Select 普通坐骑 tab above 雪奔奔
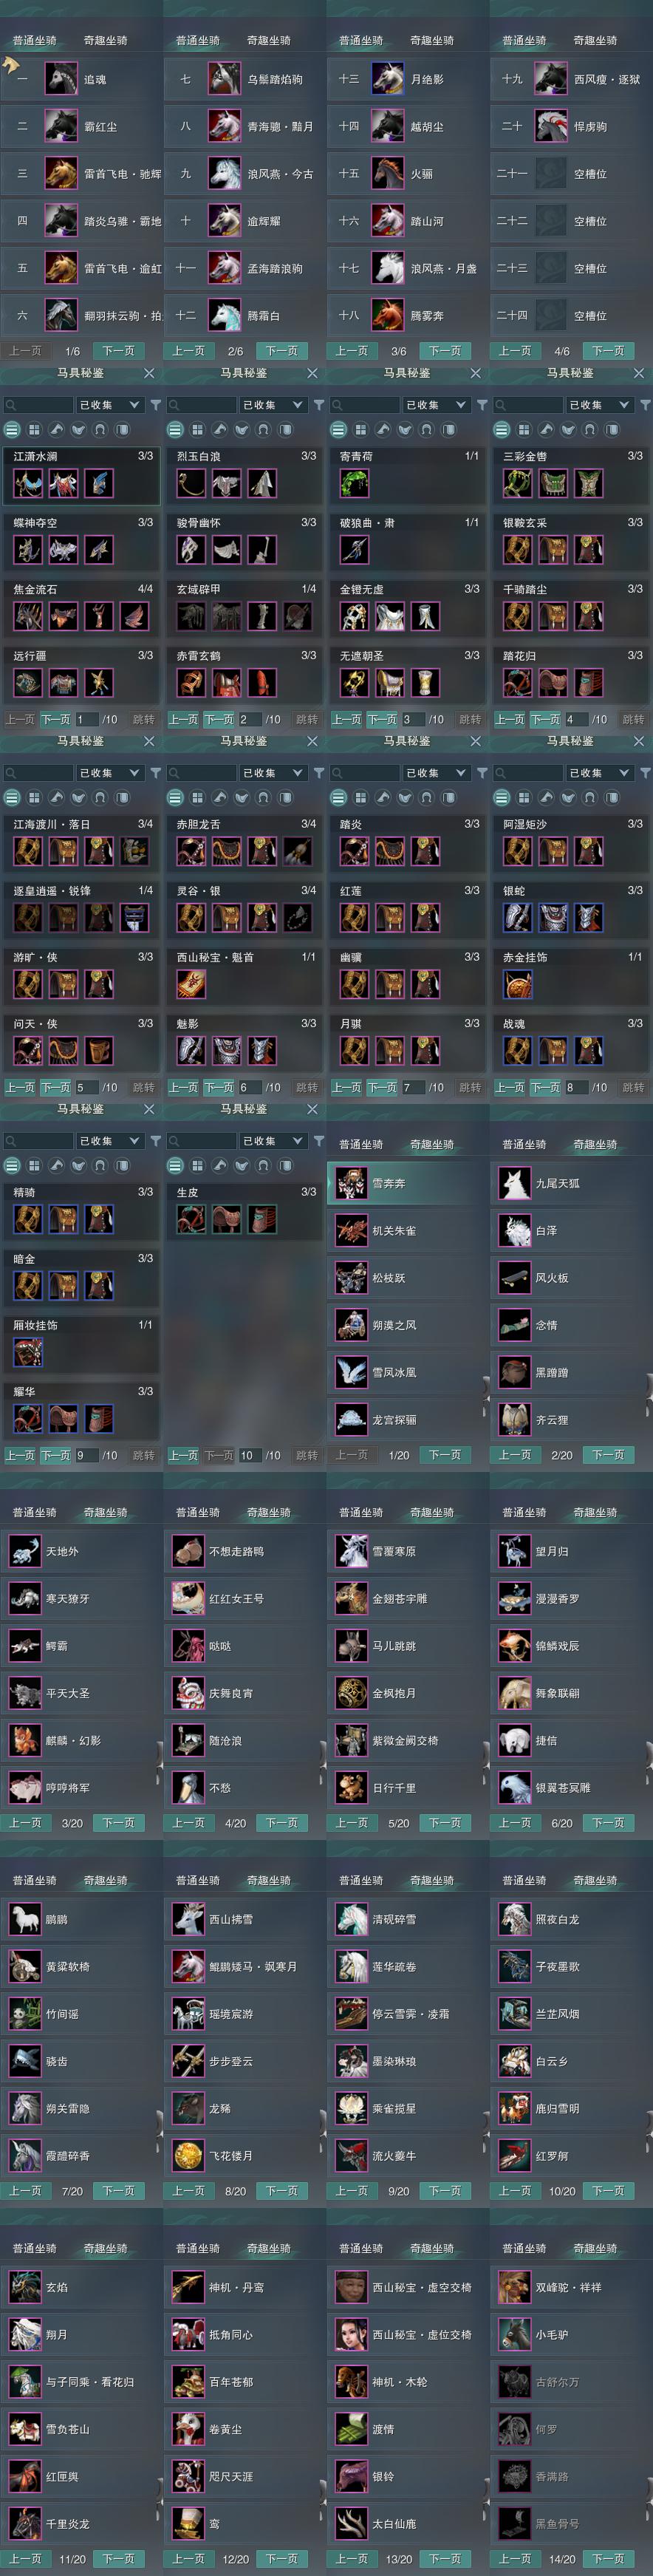Screen dimensions: 653x2576 tap(361, 1144)
